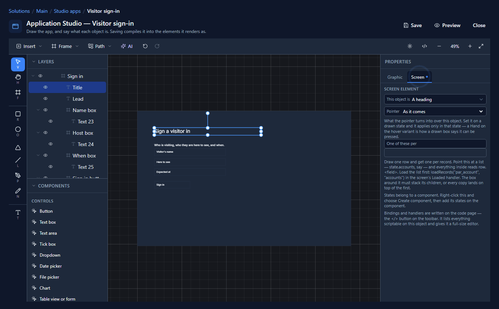The height and width of the screenshot is (309, 499).
Task: Select the Line tool
Action: click(18, 162)
